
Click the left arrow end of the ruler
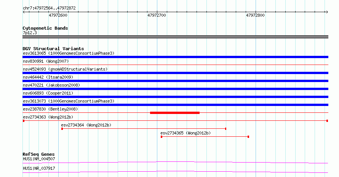24,12
